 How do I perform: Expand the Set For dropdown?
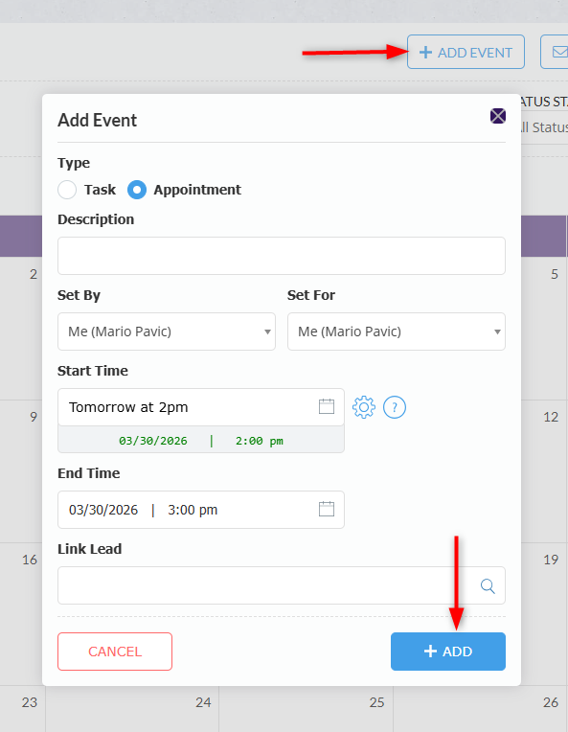pyautogui.click(x=397, y=332)
